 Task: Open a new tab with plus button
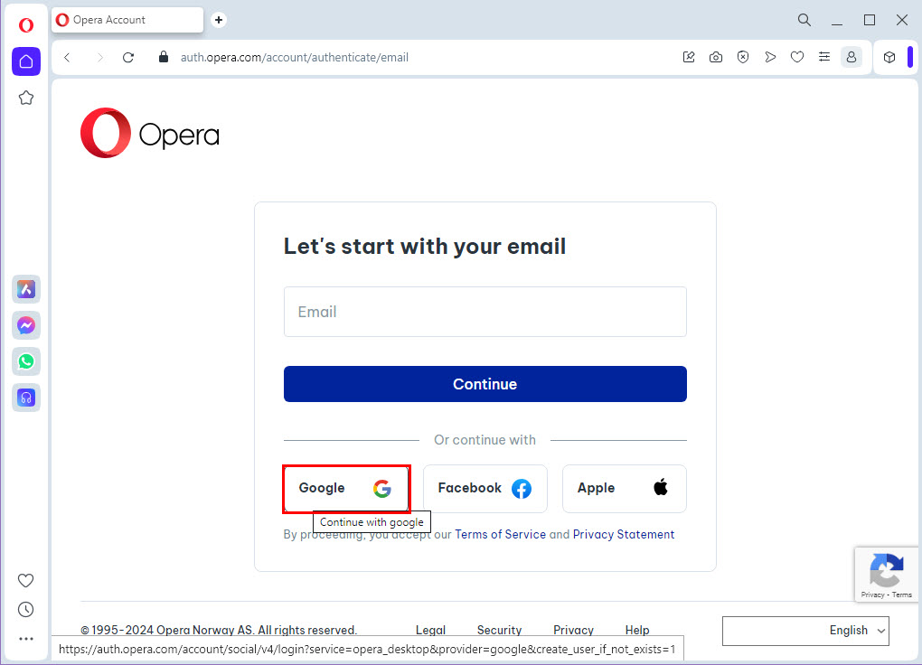[x=219, y=20]
